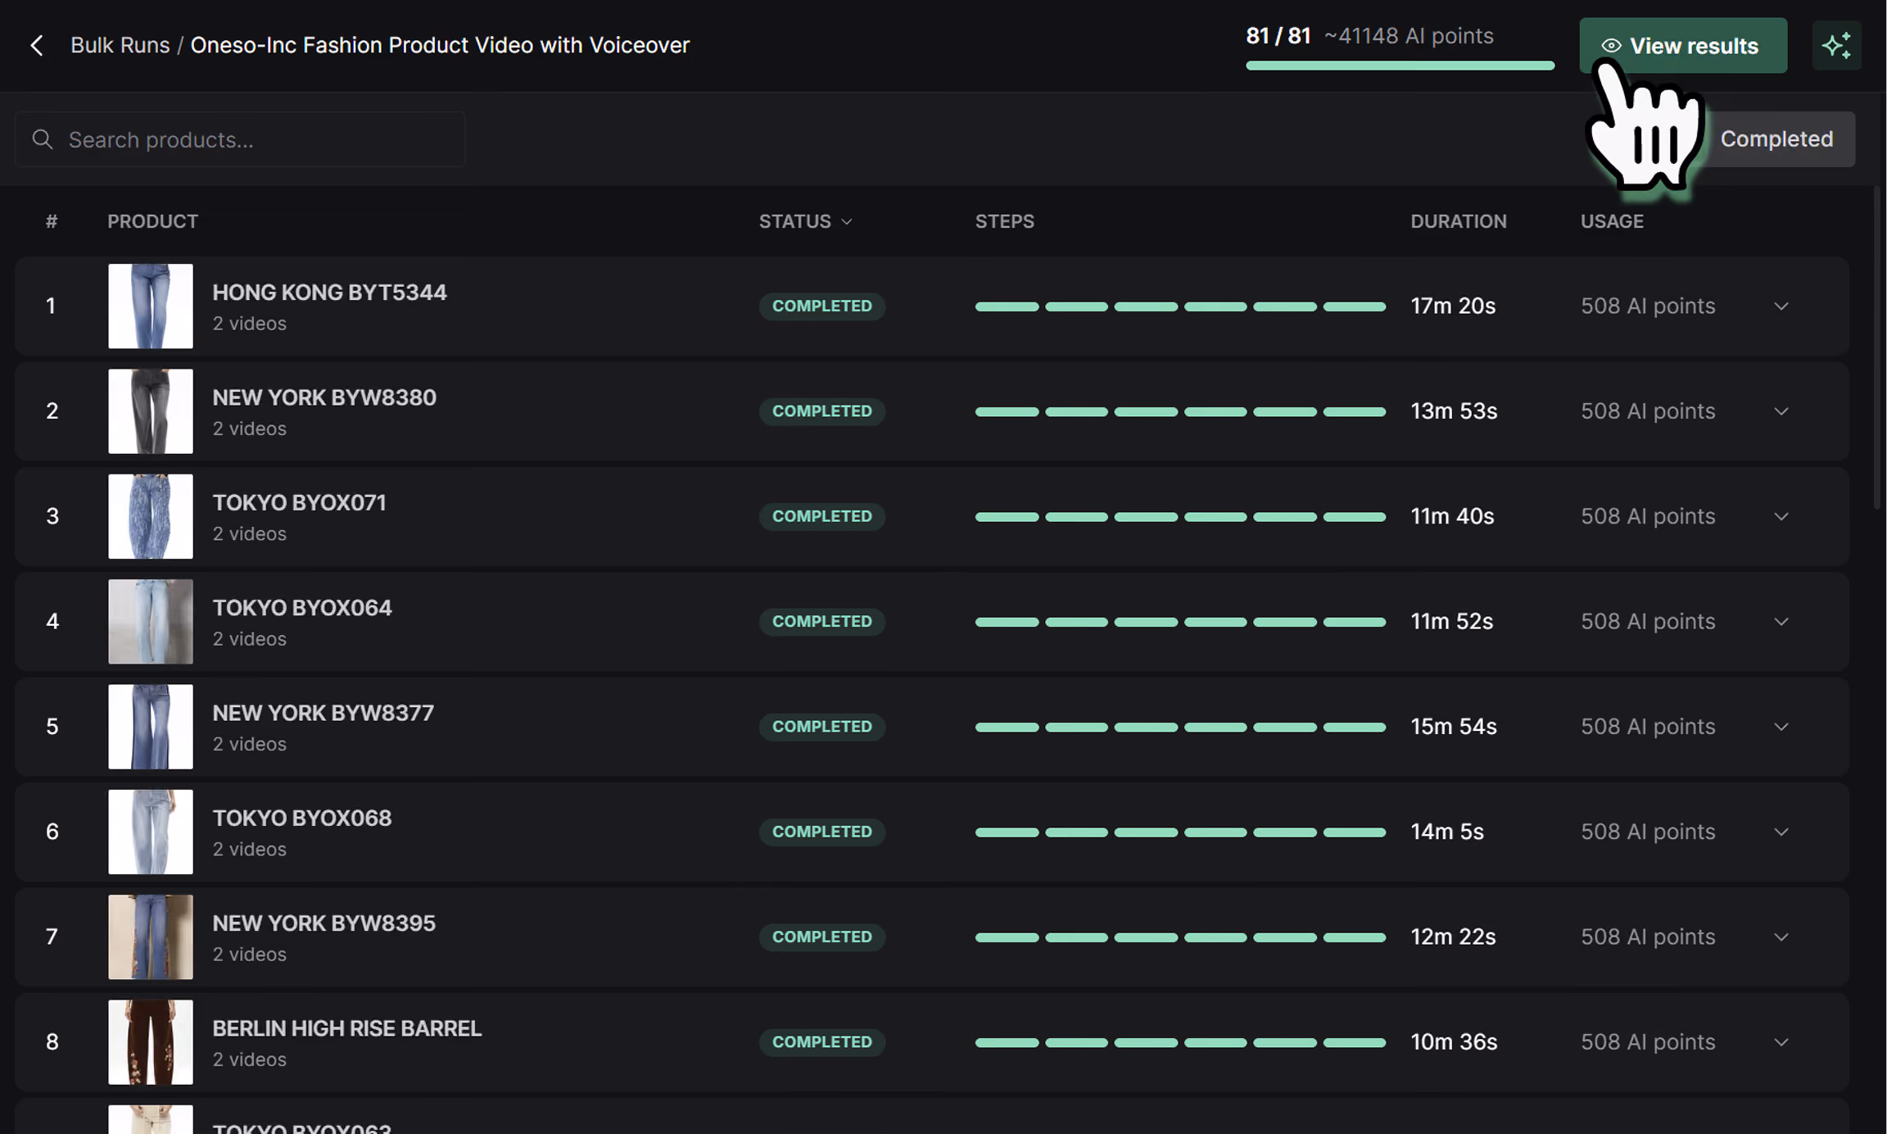
Task: Click the 81 / 81 progress bar
Action: tap(1400, 66)
